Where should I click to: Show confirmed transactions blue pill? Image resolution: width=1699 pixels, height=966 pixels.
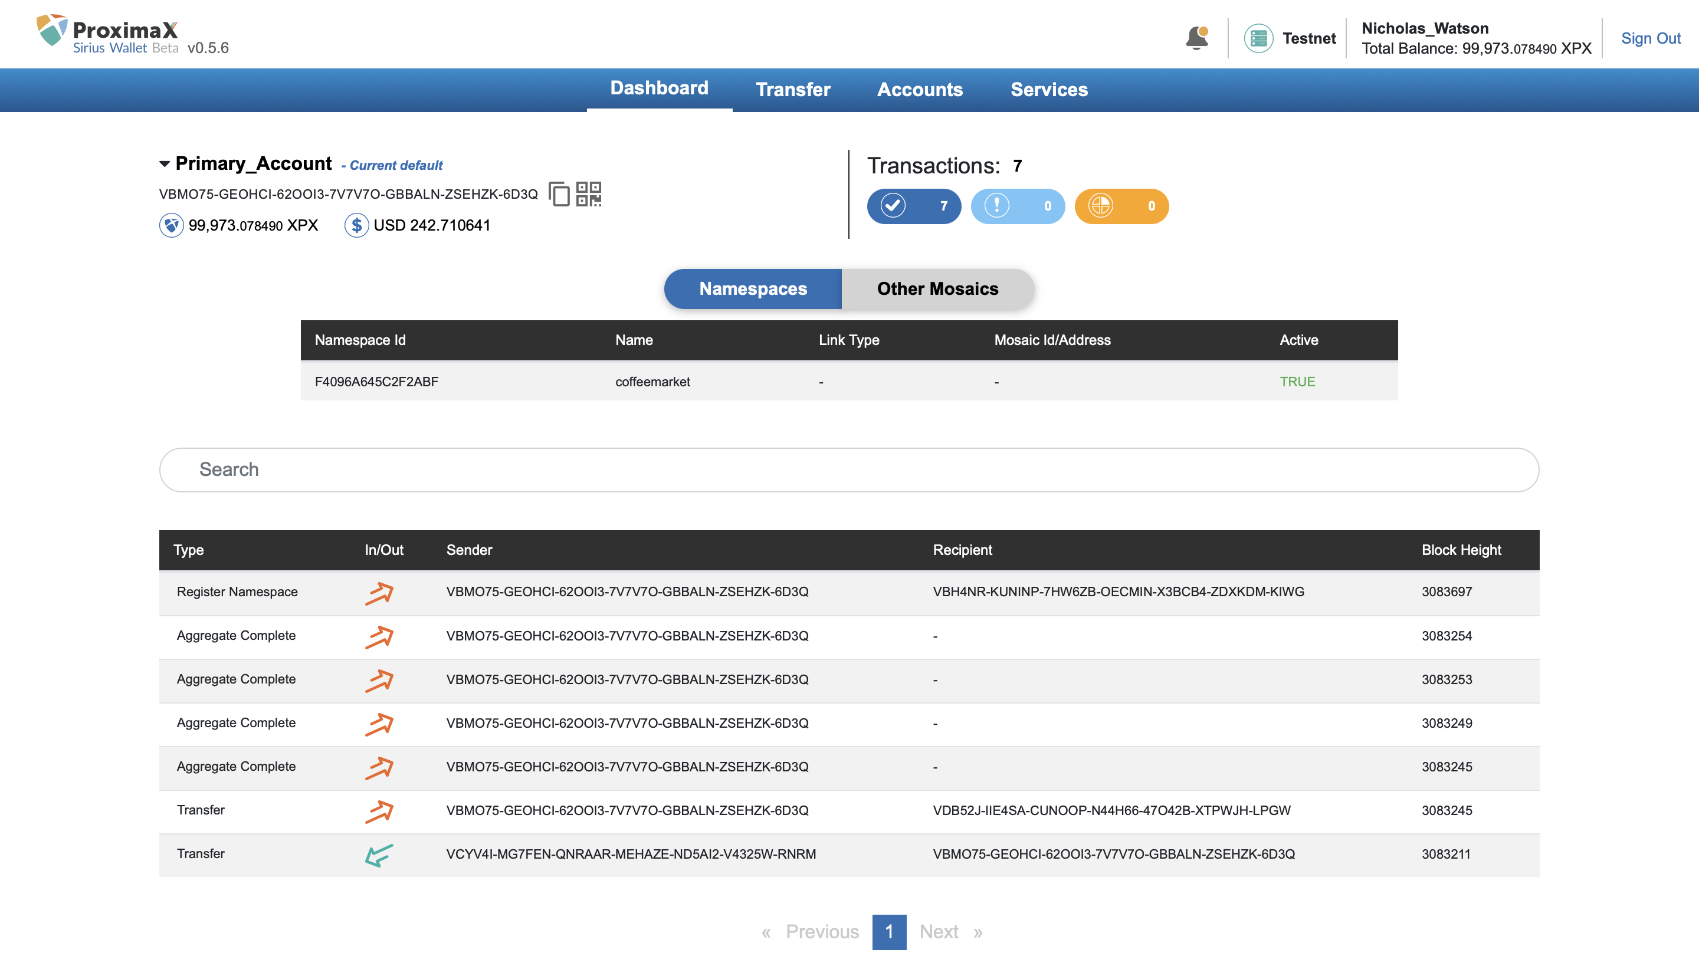913,206
